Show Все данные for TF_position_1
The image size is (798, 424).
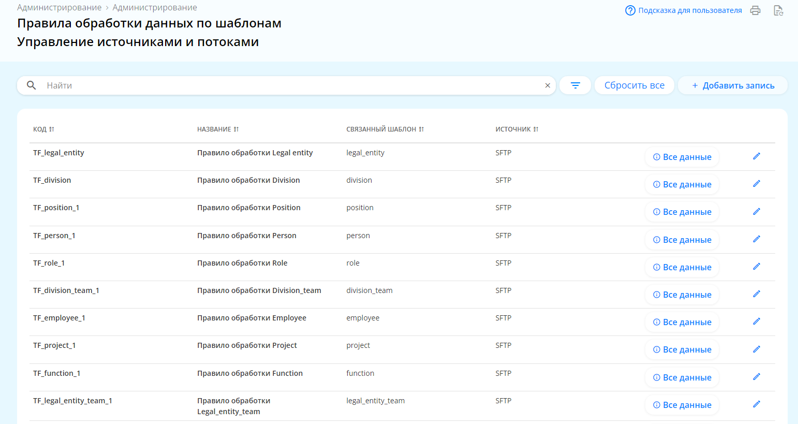click(x=682, y=212)
